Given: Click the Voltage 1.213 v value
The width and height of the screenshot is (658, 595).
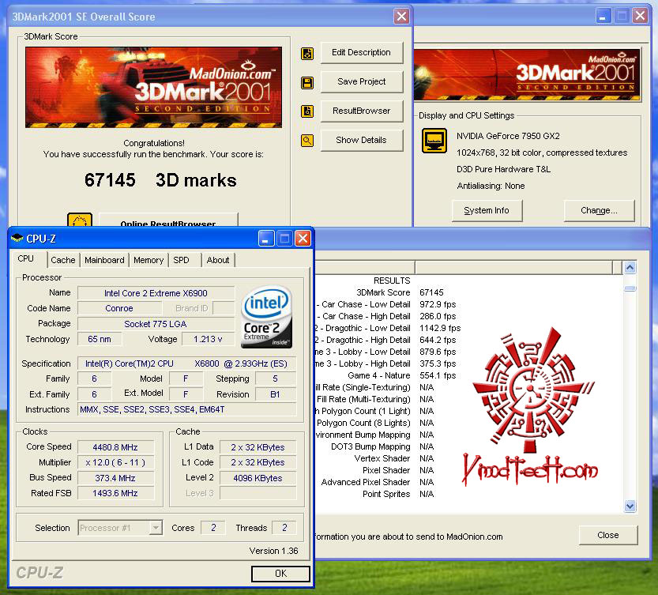Looking at the screenshot, I should point(208,339).
